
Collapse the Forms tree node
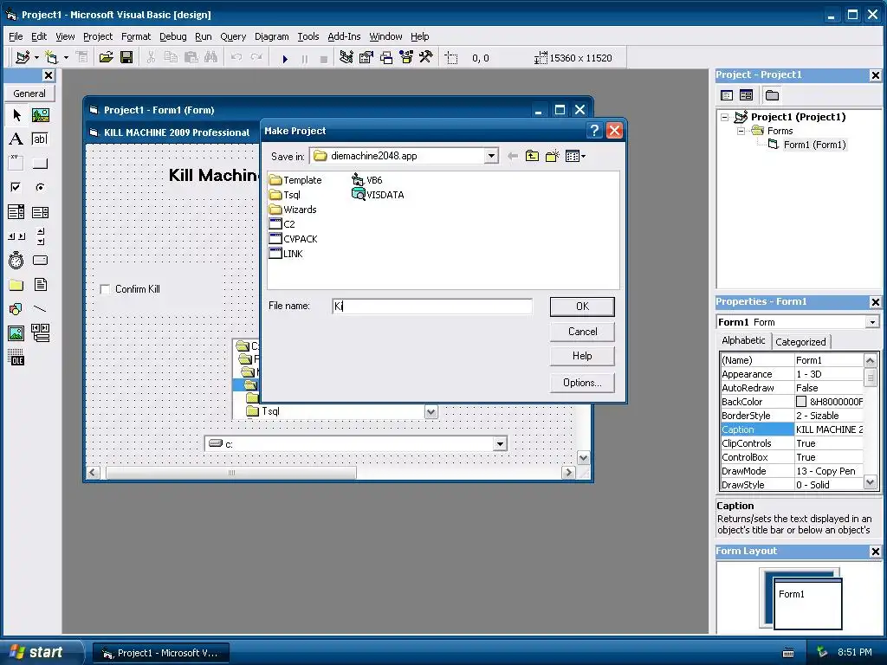(x=741, y=132)
